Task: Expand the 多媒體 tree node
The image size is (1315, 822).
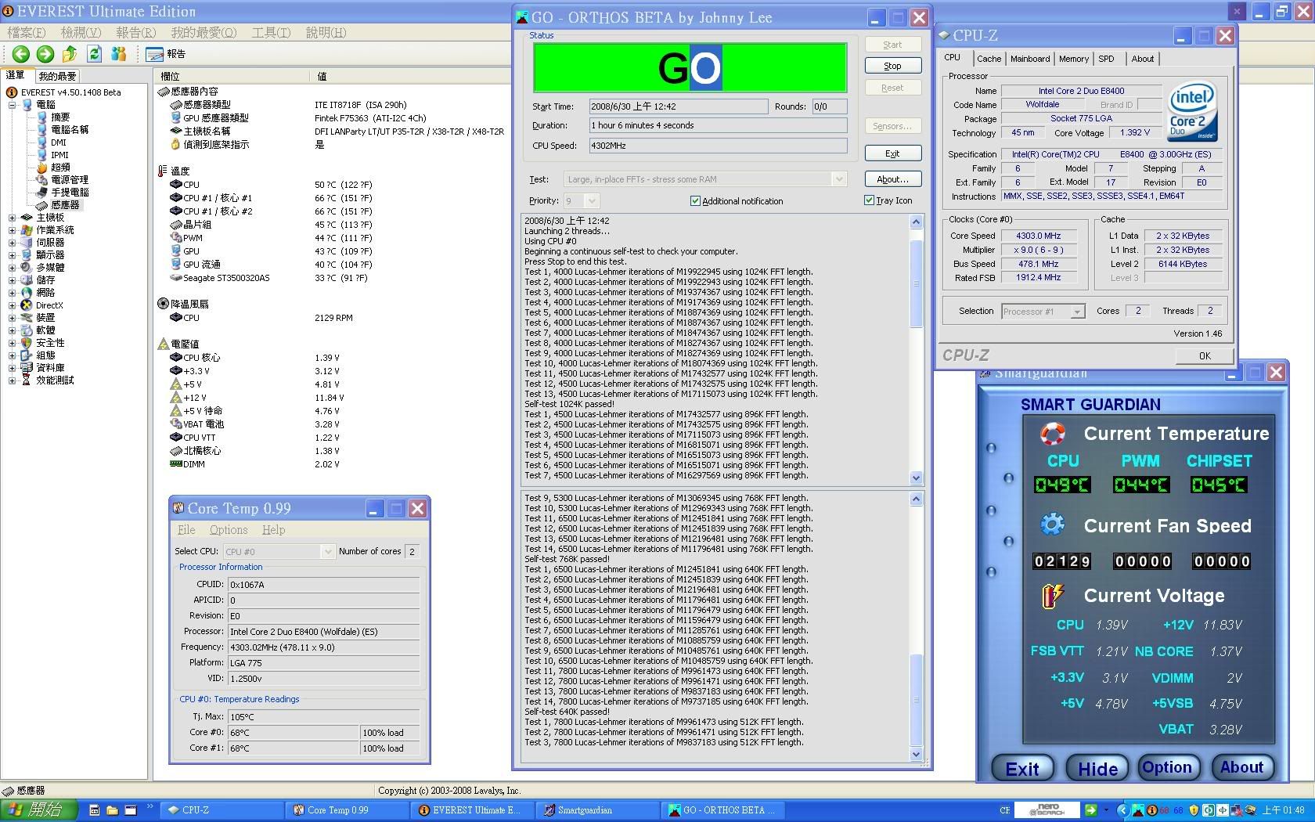Action: coord(12,268)
